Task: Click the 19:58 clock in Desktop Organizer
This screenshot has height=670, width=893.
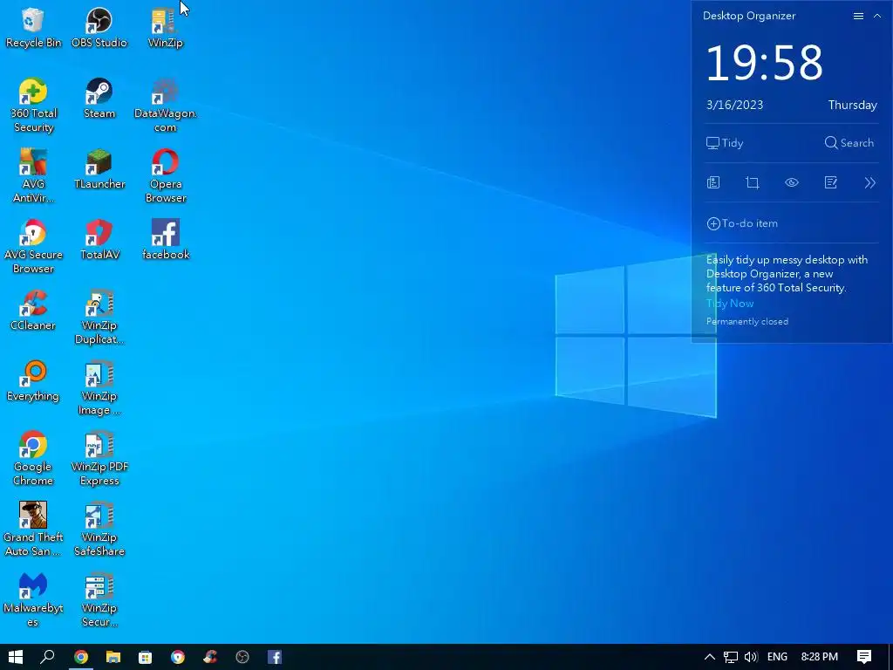Action: (765, 63)
